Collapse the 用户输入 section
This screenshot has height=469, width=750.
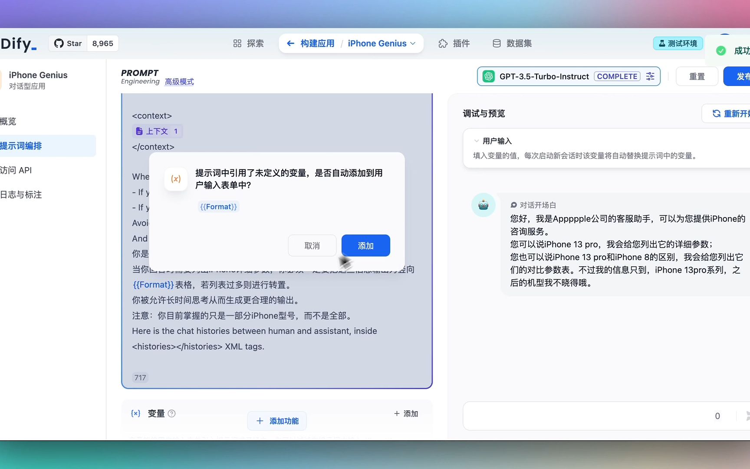pyautogui.click(x=476, y=141)
